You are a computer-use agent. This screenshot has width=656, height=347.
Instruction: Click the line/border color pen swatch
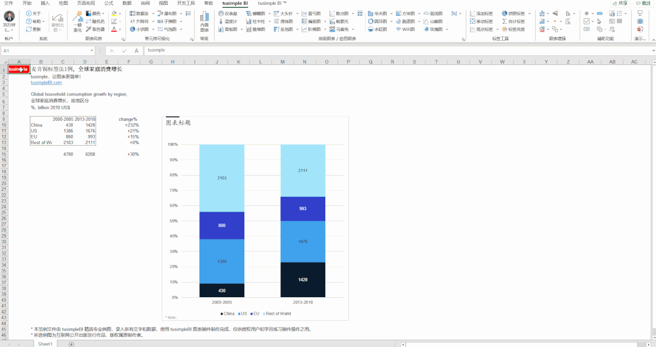tap(114, 21)
